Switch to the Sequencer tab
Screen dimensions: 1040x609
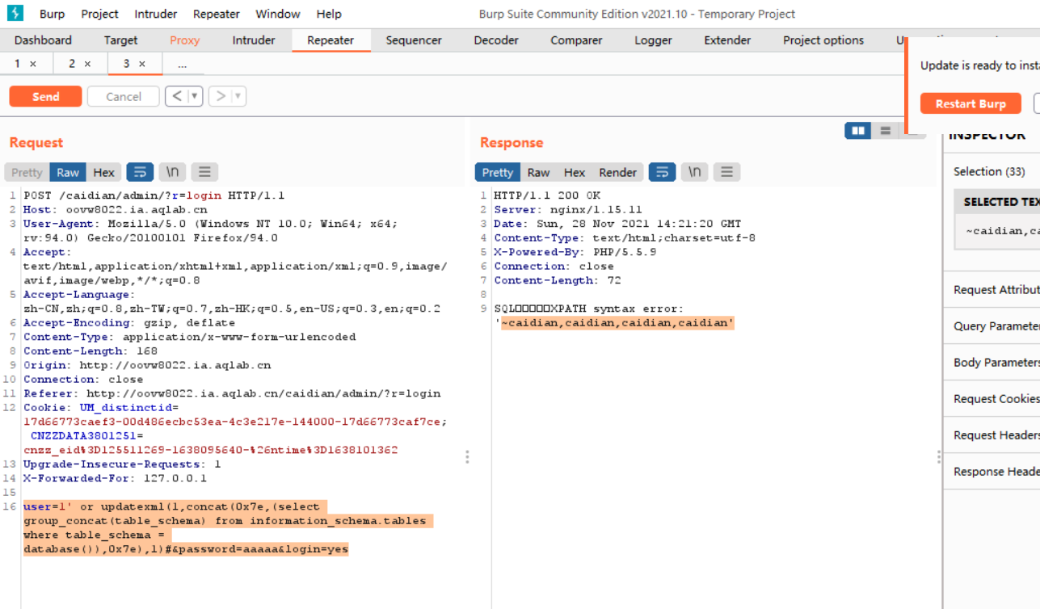pos(414,40)
